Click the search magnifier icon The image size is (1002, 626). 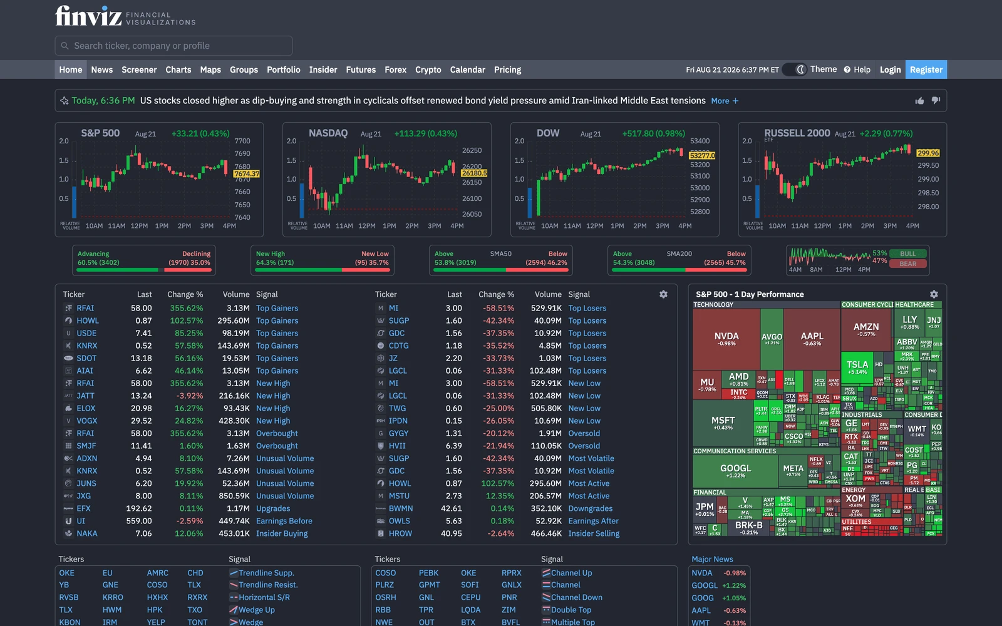[65, 46]
